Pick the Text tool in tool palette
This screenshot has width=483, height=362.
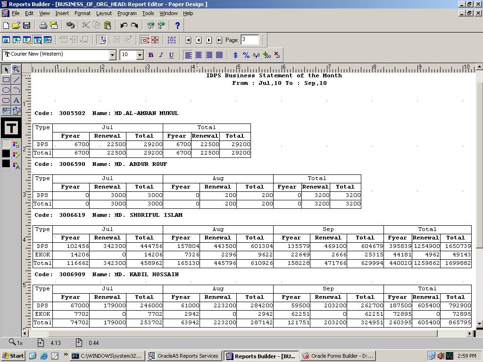point(17,100)
